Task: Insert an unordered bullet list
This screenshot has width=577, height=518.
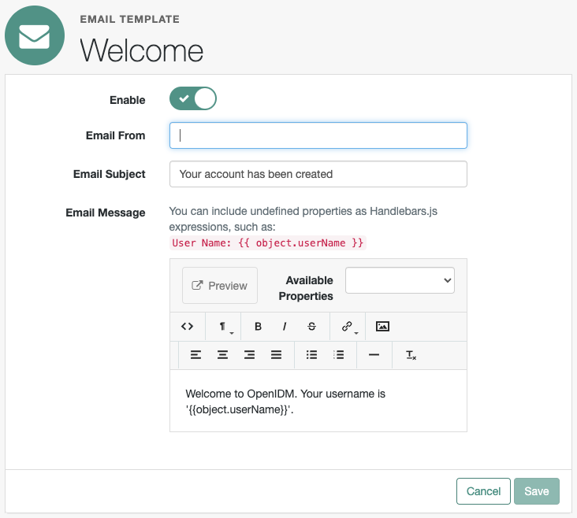Action: click(x=311, y=355)
